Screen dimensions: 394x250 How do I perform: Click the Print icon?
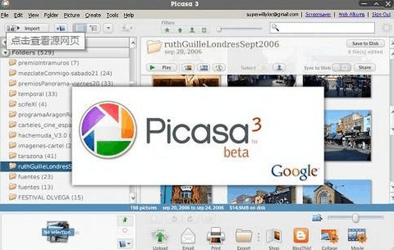216,236
